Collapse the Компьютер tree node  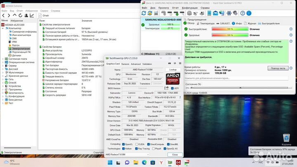[x=2, y=28]
